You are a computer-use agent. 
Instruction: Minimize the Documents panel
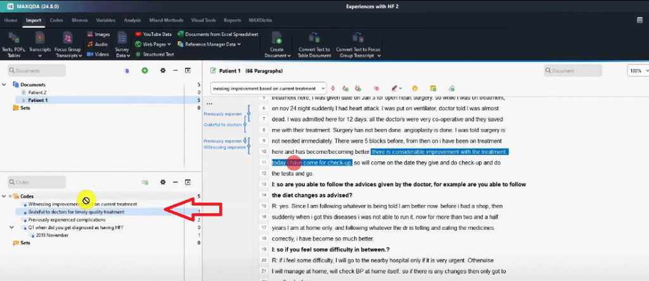tap(175, 71)
